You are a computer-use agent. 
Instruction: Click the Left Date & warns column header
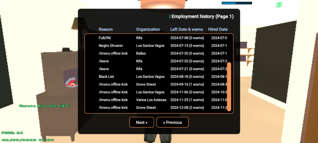tap(187, 29)
